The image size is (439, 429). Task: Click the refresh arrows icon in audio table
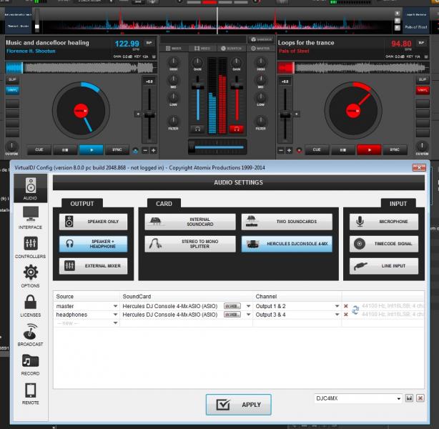click(x=355, y=310)
